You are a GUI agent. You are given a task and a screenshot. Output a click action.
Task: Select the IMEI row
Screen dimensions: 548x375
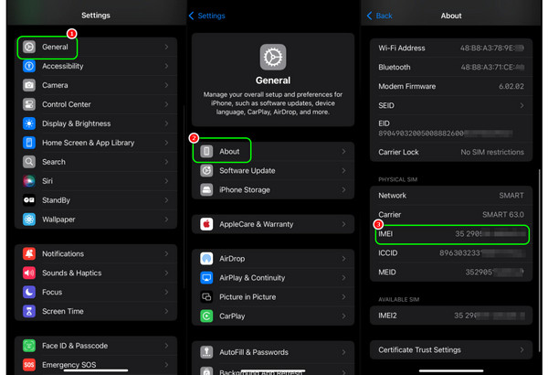tap(451, 234)
